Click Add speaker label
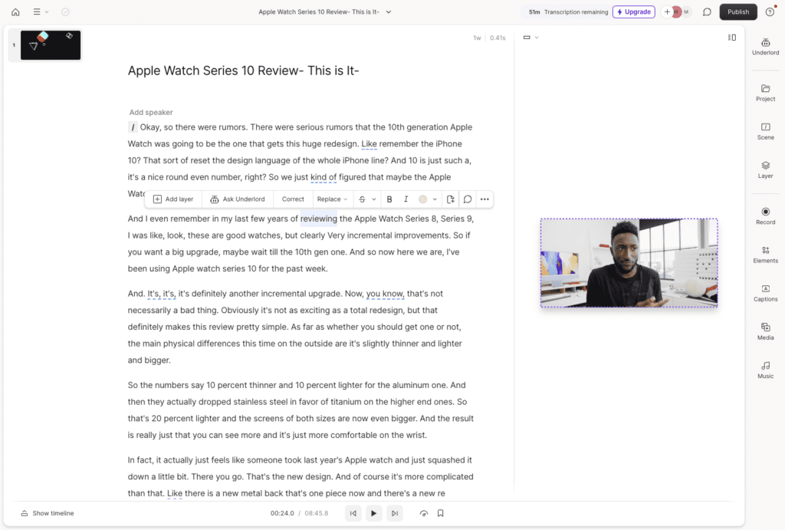The width and height of the screenshot is (785, 530). pos(151,112)
